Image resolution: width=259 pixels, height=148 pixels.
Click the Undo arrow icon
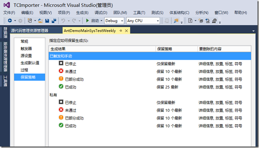coord(63,21)
